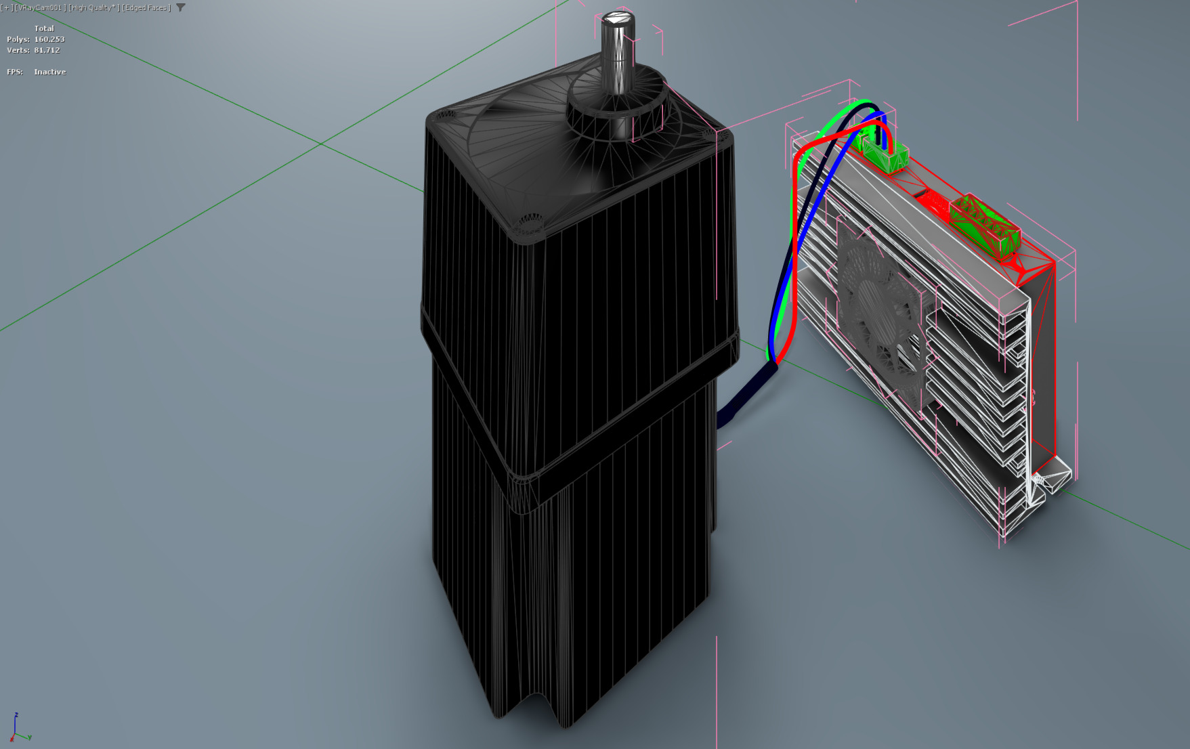Click the Polys: 160.253 statistic
The image size is (1190, 749).
coord(36,39)
